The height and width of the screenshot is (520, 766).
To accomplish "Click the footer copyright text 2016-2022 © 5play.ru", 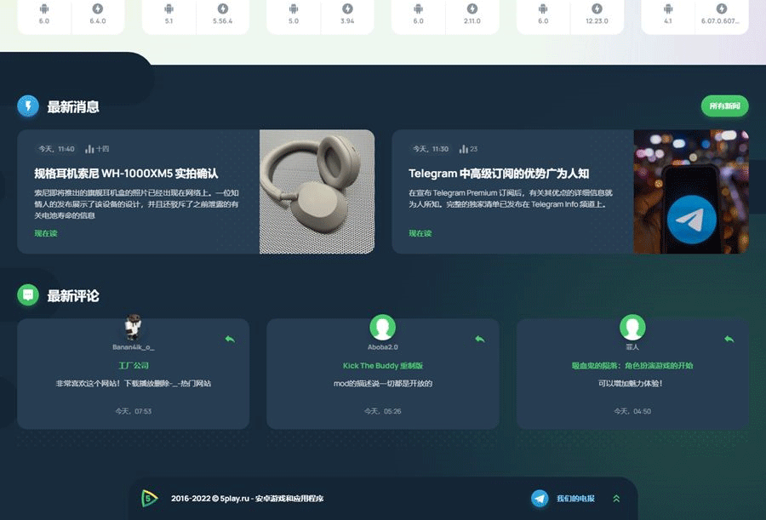I will coord(247,499).
